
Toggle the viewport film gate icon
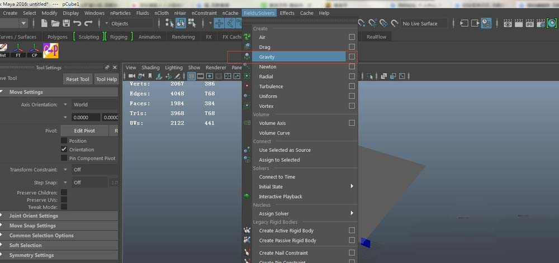(200, 76)
